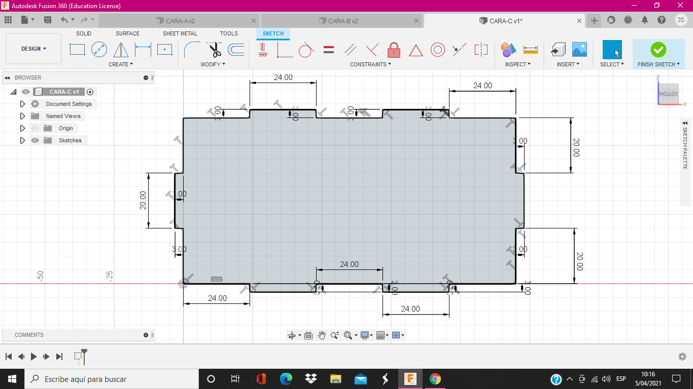Click the colored shapes icon in Inspect

(x=508, y=50)
